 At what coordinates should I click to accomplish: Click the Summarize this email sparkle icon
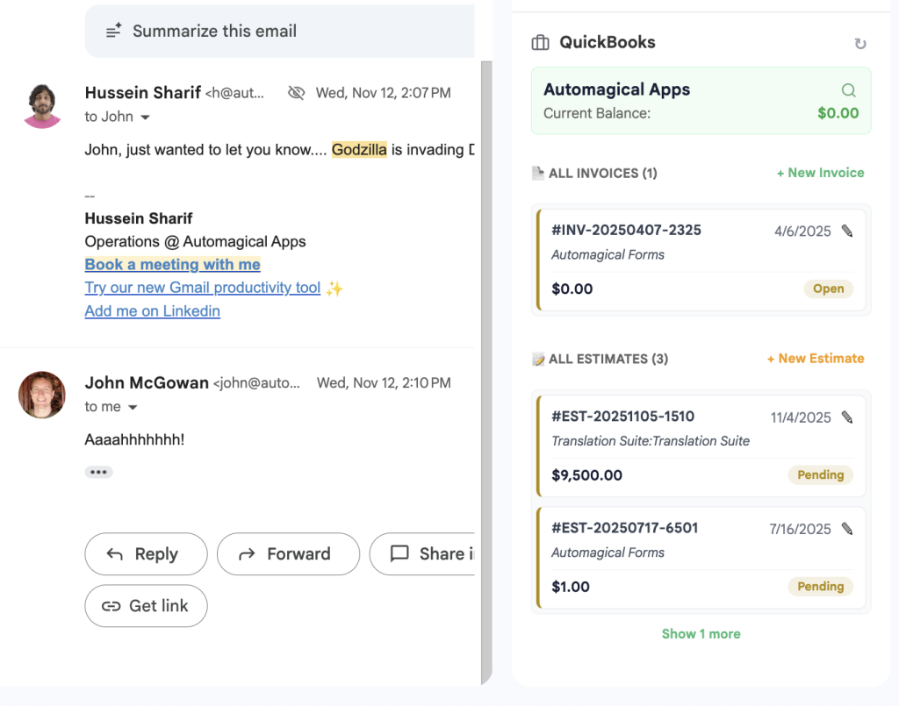point(113,32)
